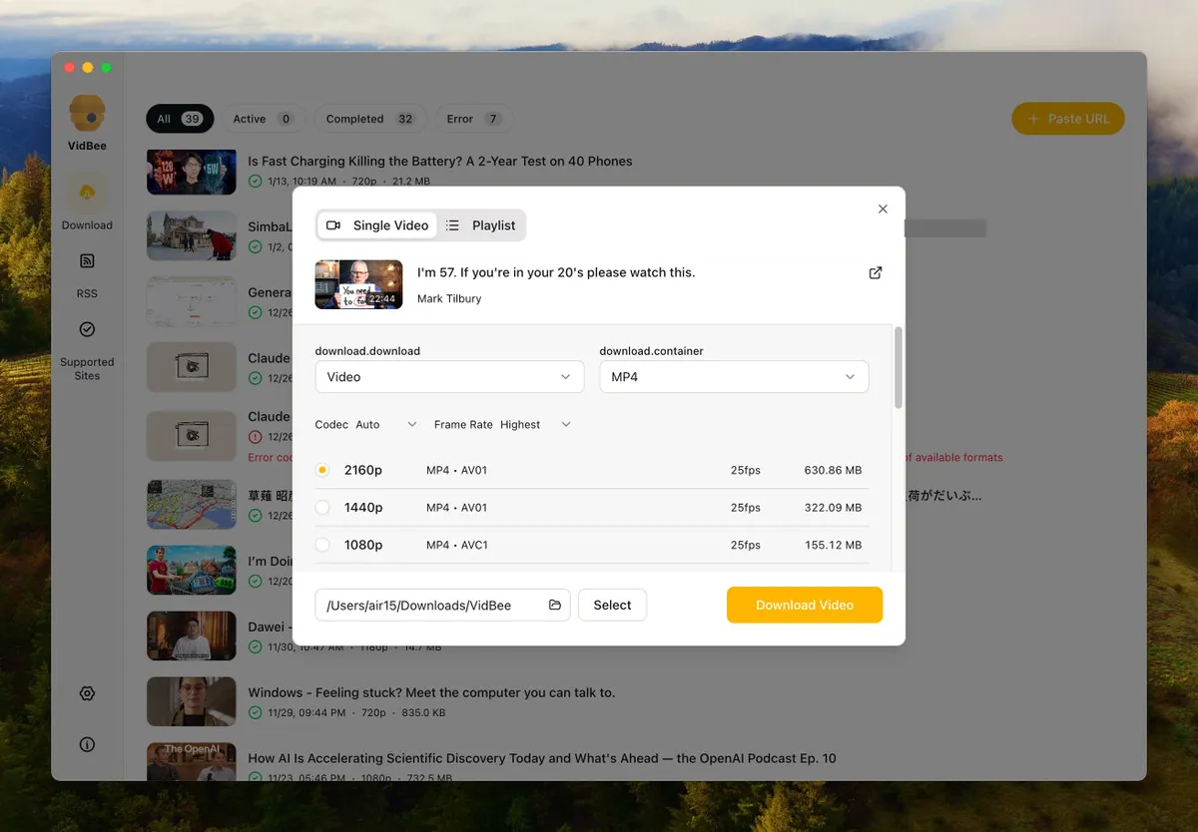This screenshot has width=1198, height=832.
Task: Browse destination using the folder icon in path field
Action: pos(555,605)
